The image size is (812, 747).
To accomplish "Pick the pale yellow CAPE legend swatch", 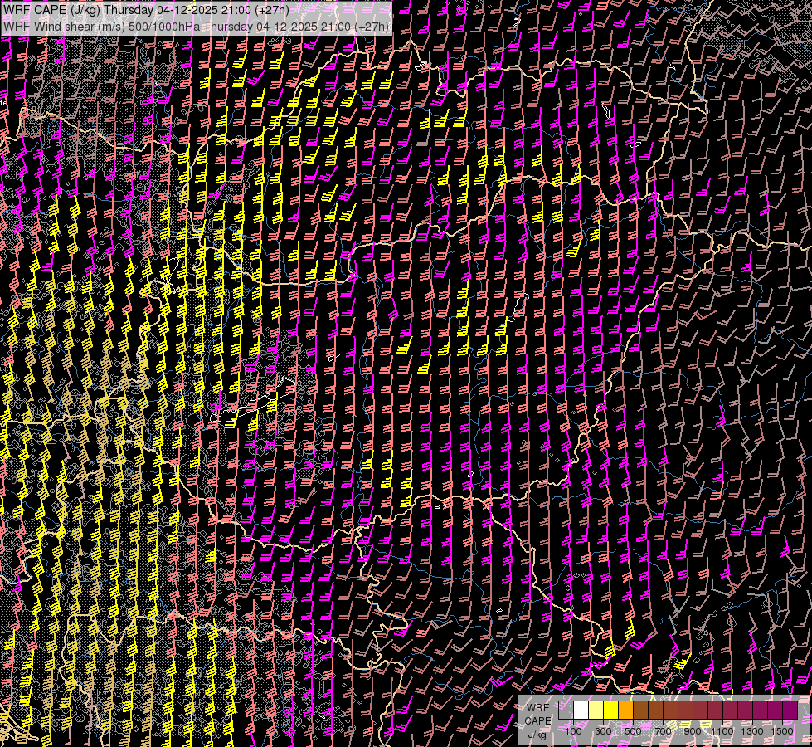I will pos(596,710).
